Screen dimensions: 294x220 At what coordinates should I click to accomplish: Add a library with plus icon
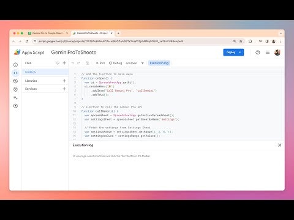point(64,81)
